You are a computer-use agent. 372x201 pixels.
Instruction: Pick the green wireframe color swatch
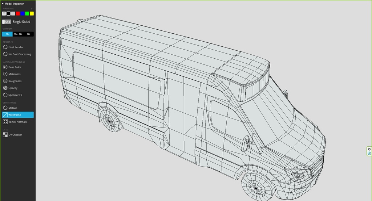click(27, 13)
